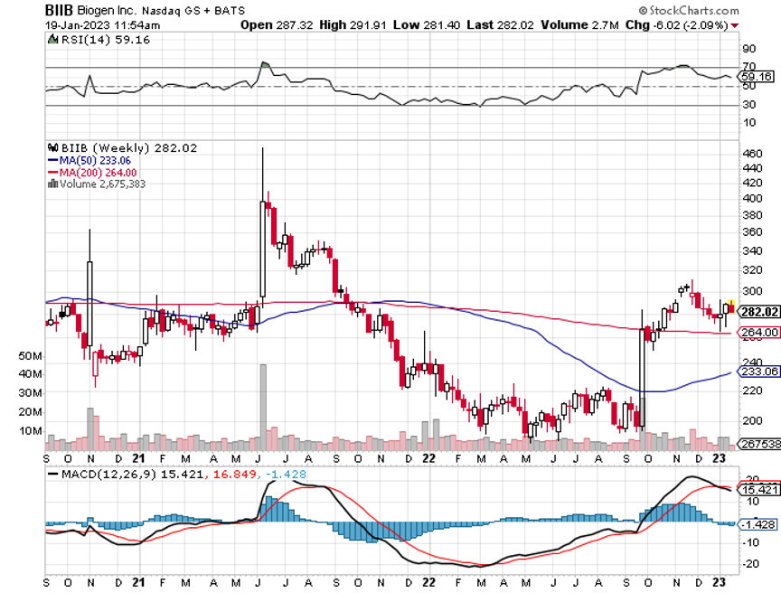Click the 400 price axis label

pos(752,198)
